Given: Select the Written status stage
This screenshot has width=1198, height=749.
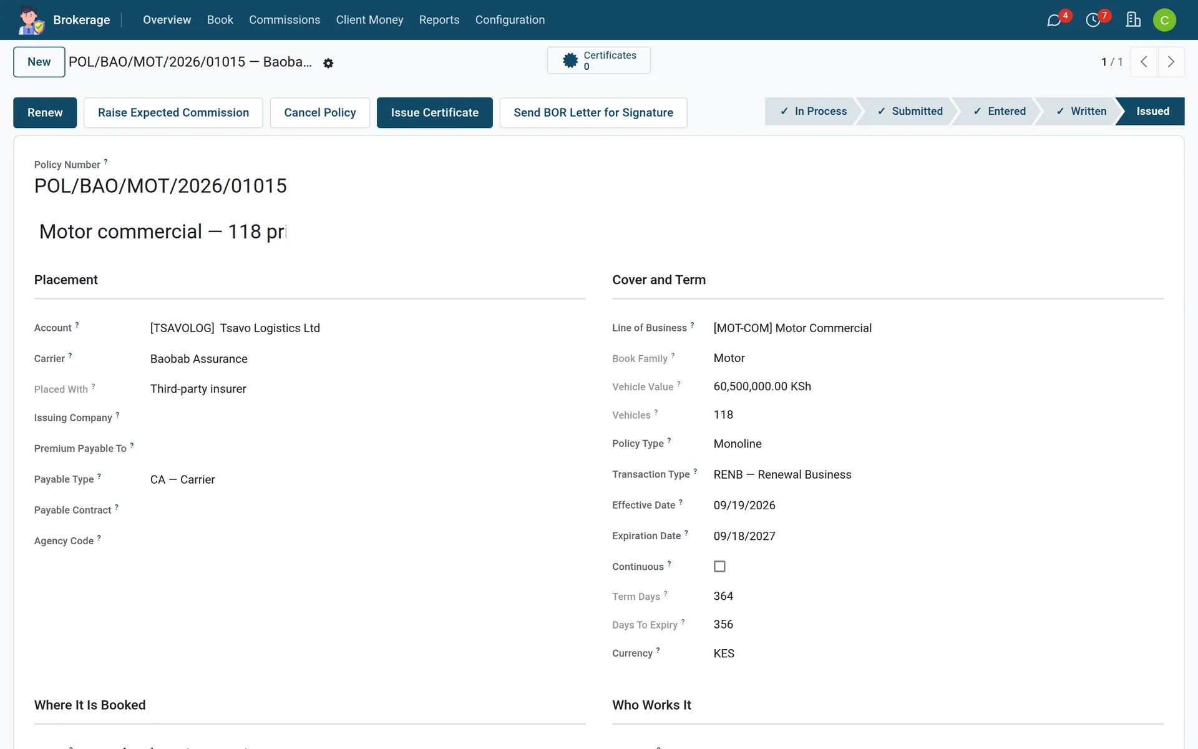Looking at the screenshot, I should (1081, 111).
